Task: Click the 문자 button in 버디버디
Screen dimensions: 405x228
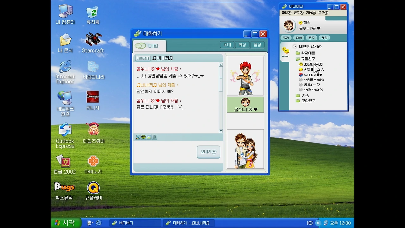Action: pyautogui.click(x=312, y=38)
